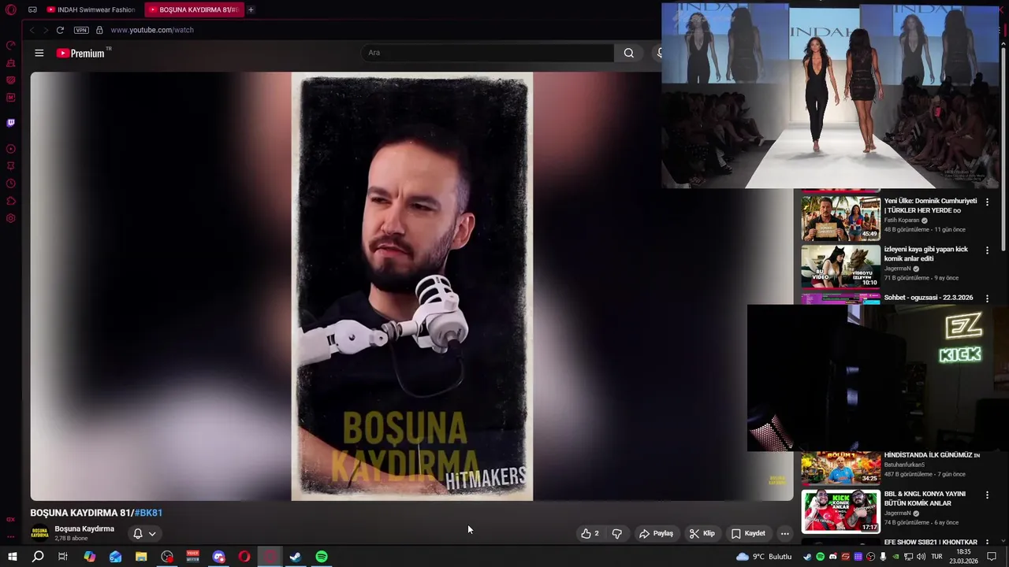Open Dominik Cumhuriyeti video thumbnail
Screen dimensions: 1009x567
pyautogui.click(x=840, y=218)
